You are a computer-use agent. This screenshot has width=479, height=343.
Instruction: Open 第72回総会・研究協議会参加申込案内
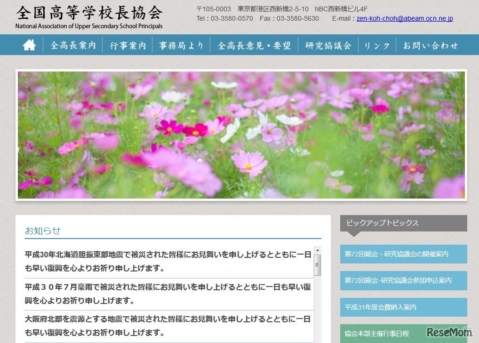point(402,280)
